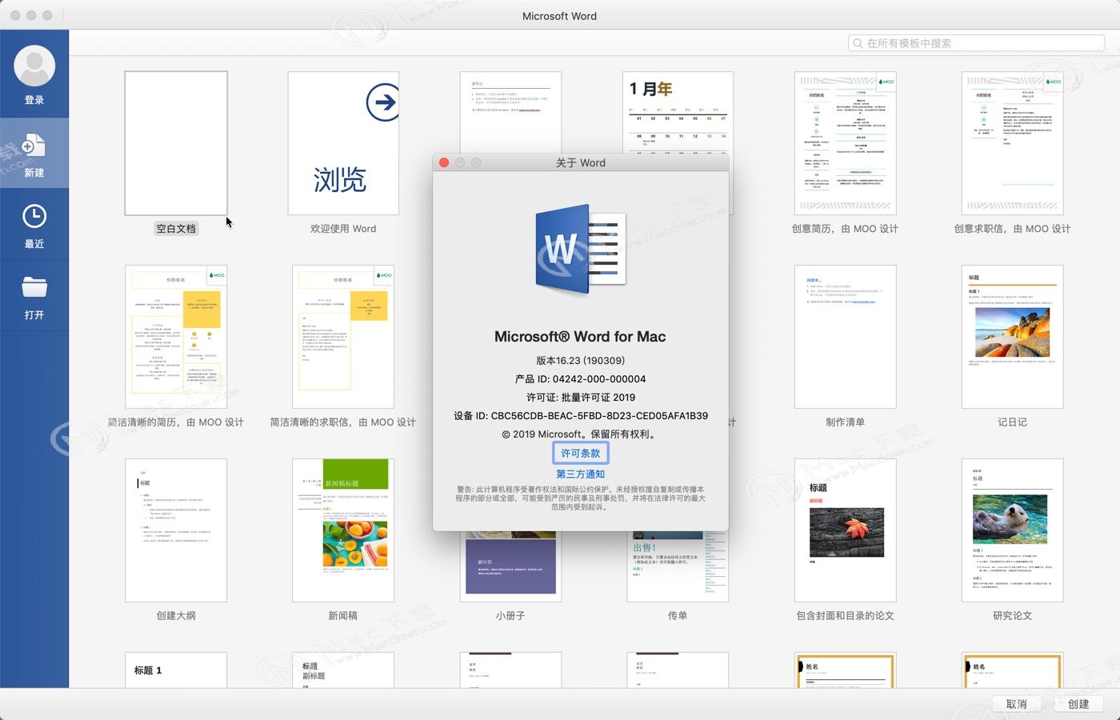The width and height of the screenshot is (1120, 720).
Task: Click the version 16.23 (190309) text
Action: pos(580,360)
